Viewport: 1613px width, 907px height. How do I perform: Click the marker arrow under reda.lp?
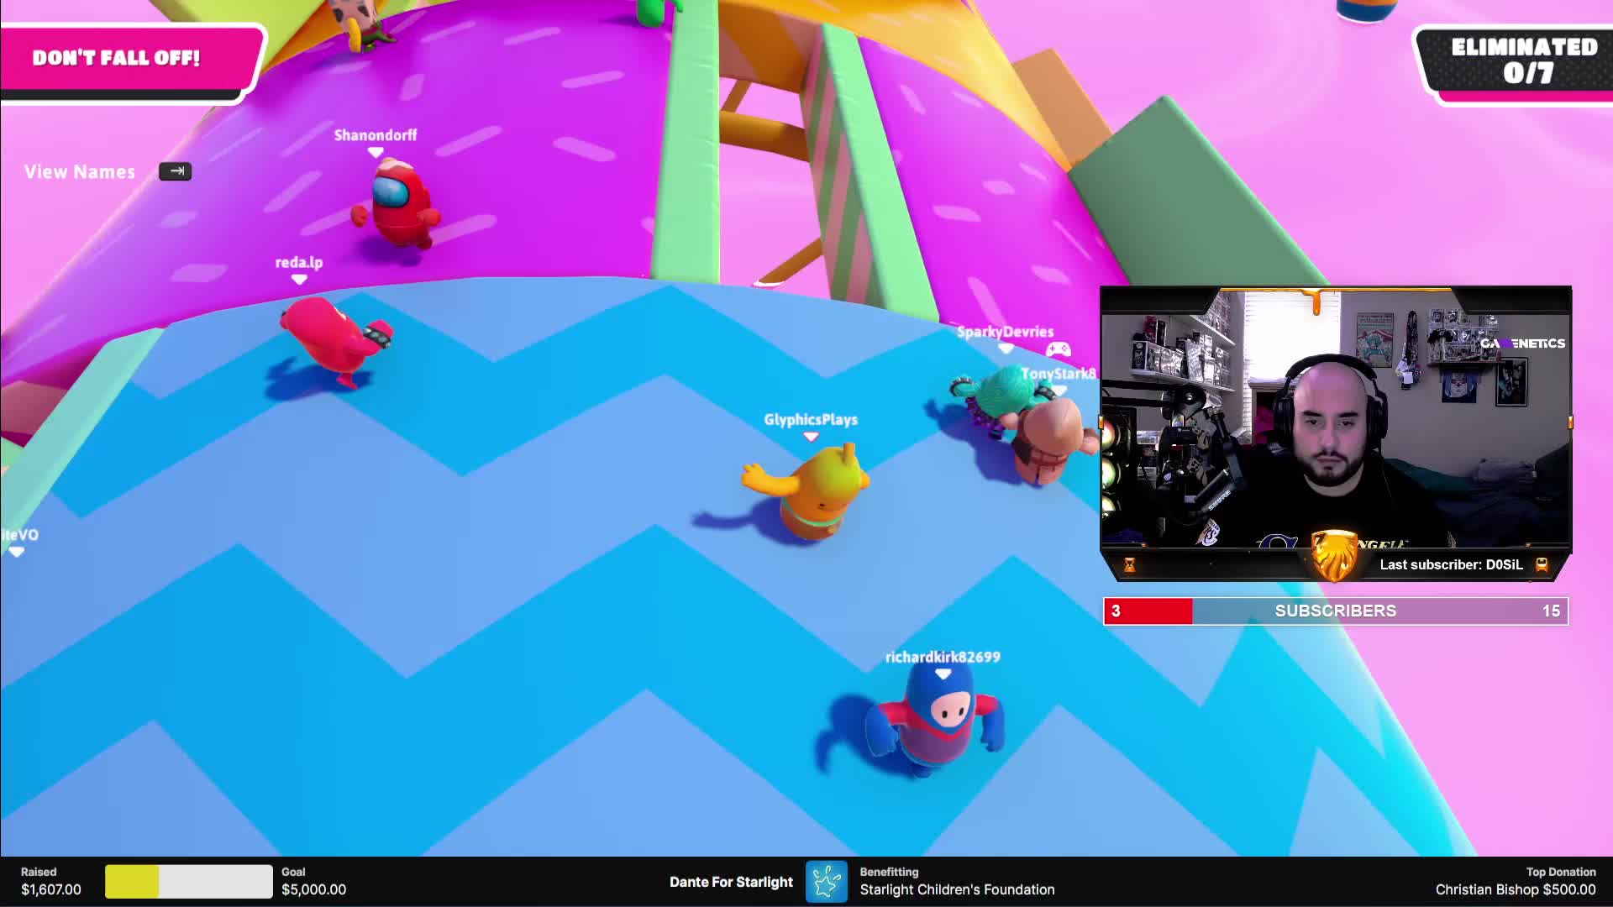coord(299,280)
